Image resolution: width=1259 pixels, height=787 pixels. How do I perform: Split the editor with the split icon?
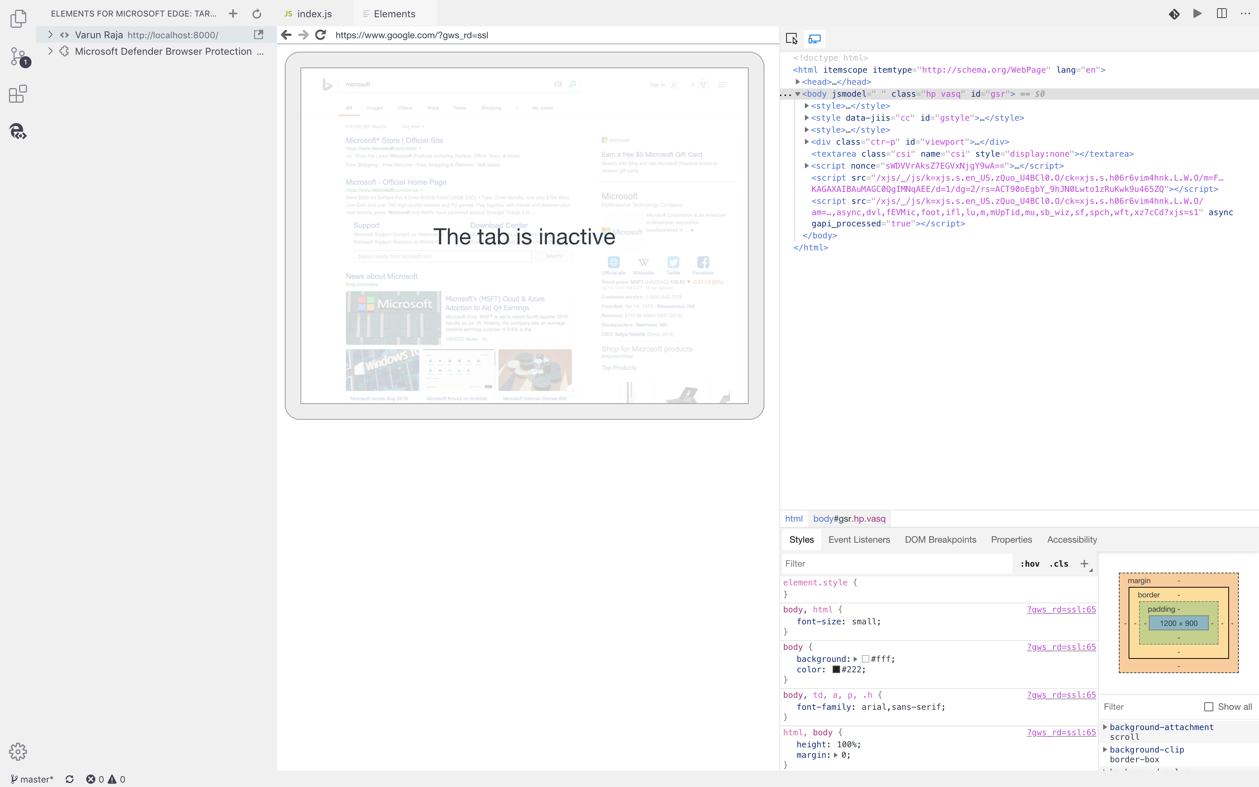pos(1221,13)
